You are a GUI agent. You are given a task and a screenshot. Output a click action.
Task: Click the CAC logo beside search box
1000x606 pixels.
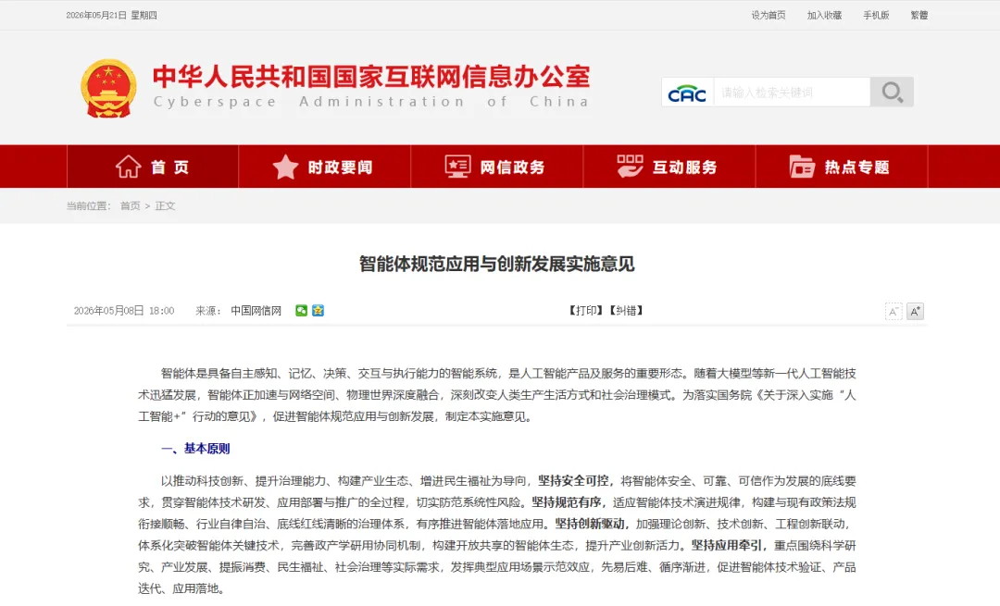pos(687,93)
